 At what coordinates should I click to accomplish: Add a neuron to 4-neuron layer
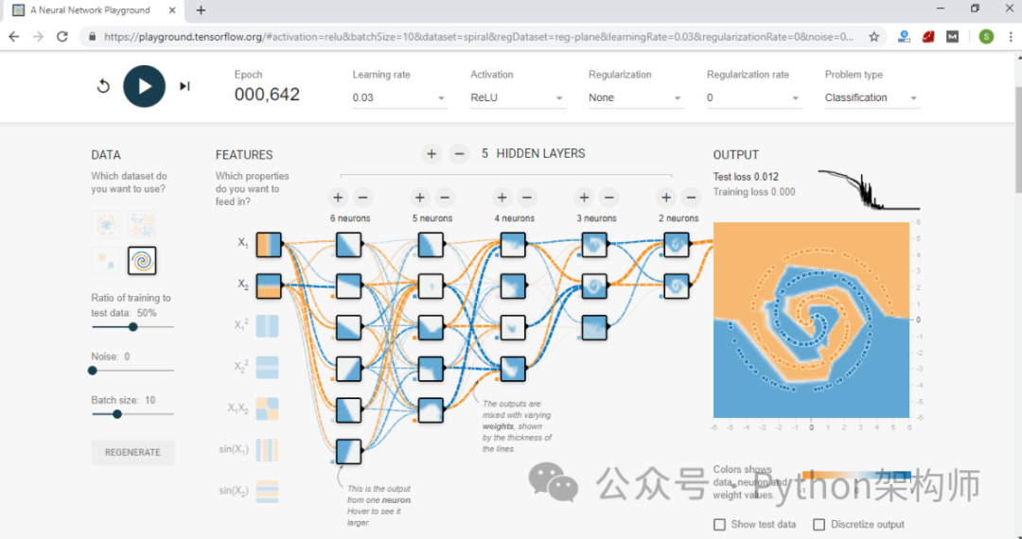(x=502, y=198)
